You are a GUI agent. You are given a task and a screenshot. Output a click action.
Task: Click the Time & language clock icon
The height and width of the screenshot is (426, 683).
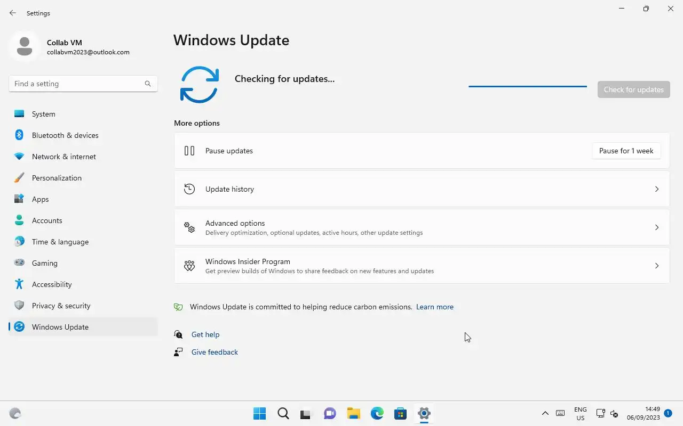[x=19, y=242]
